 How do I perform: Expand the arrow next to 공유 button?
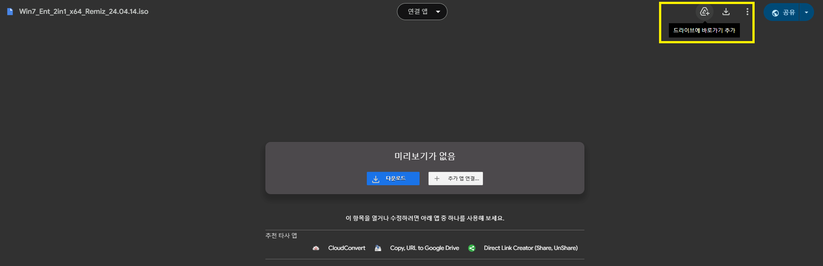click(806, 12)
